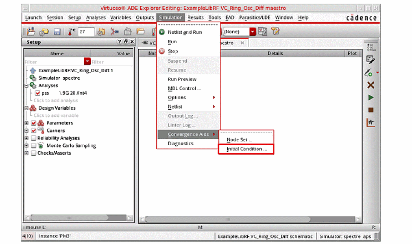
Task: Save the session with floppy disk icon
Action: tap(57, 32)
